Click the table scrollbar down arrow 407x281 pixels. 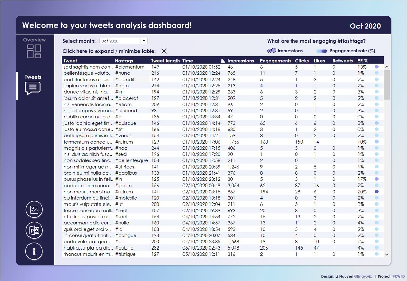pos(387,254)
